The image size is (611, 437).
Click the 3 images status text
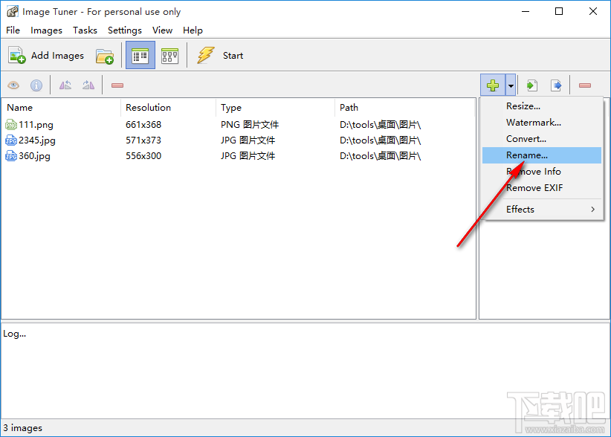click(22, 427)
